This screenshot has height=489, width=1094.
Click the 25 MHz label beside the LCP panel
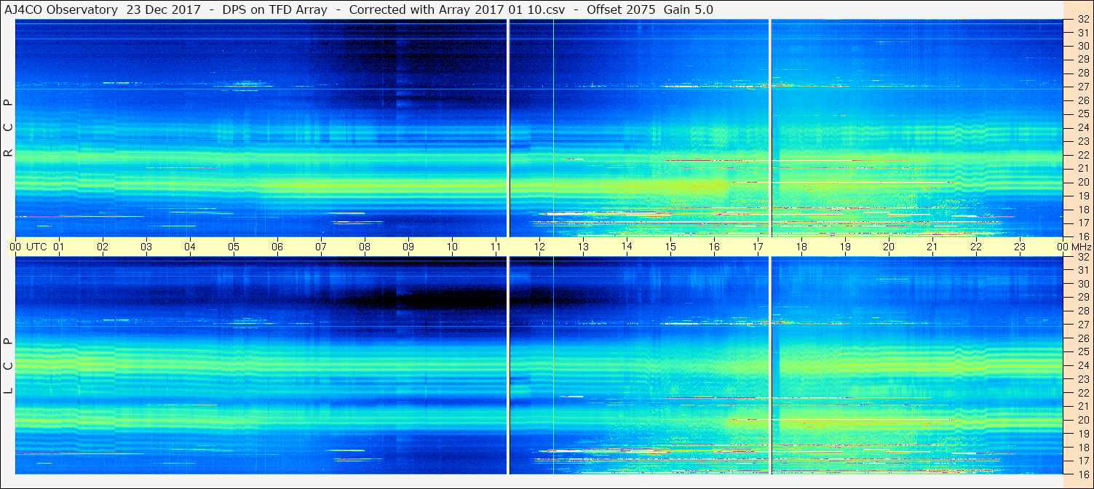click(1083, 351)
